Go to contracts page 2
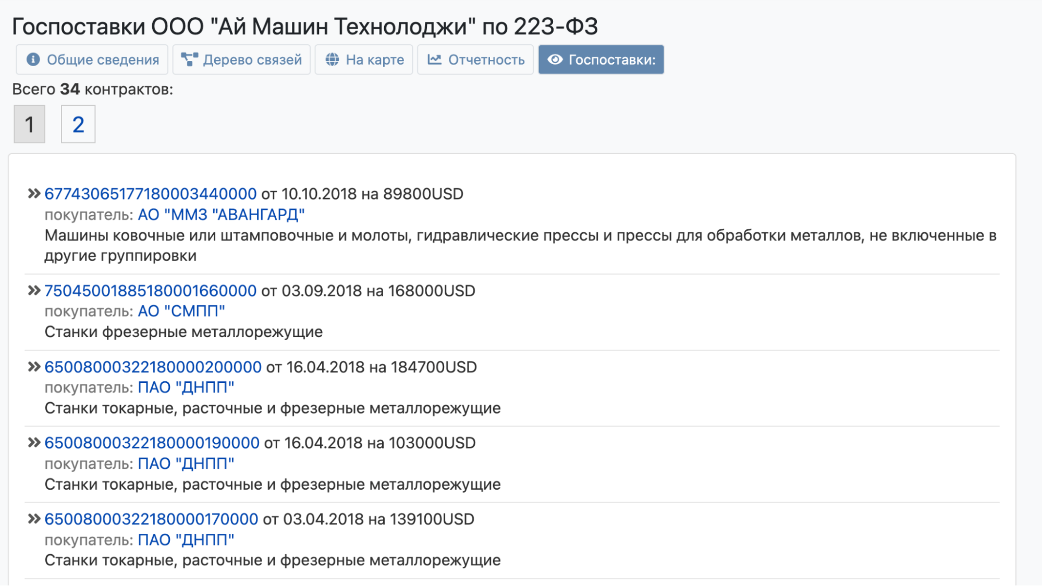This screenshot has width=1042, height=586. pyautogui.click(x=78, y=124)
